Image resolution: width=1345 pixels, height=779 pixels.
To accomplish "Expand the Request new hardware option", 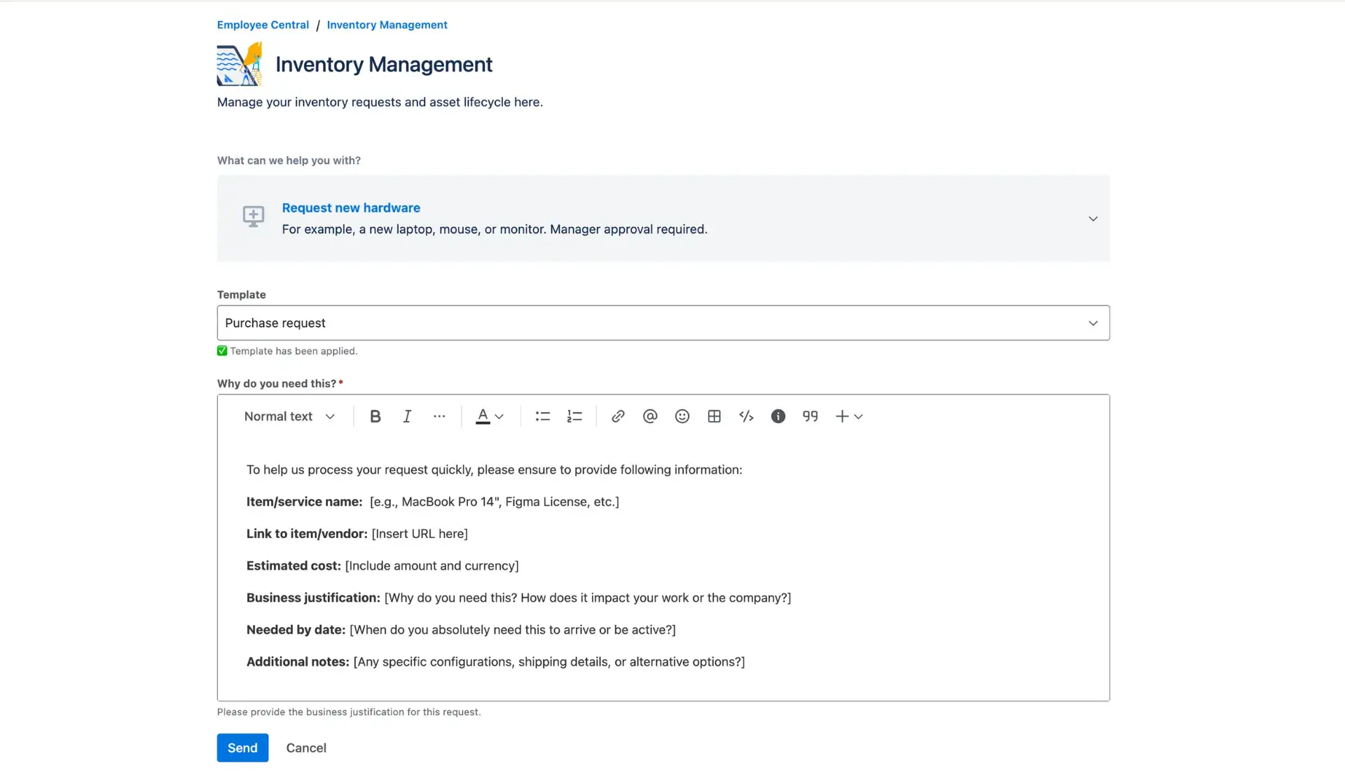I will [1092, 219].
